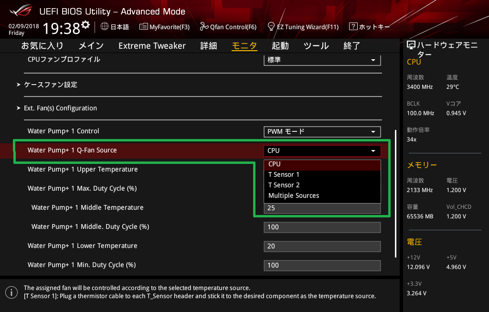Viewport: 489px width, 312px height.
Task: Click the hardware monitor screen icon
Action: click(411, 45)
